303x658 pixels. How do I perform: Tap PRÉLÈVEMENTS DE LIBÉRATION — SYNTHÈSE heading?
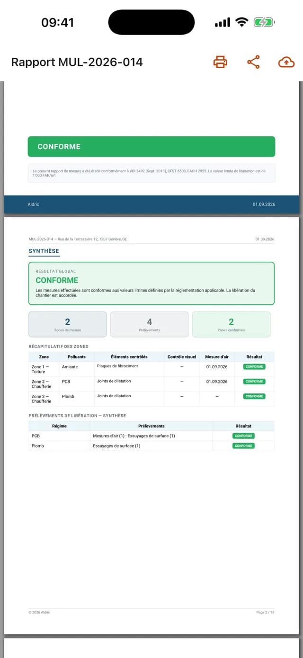77,416
